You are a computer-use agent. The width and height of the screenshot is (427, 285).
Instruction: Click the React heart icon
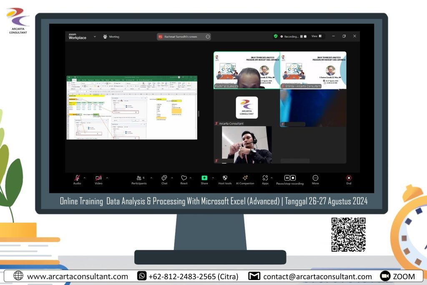[x=184, y=178]
